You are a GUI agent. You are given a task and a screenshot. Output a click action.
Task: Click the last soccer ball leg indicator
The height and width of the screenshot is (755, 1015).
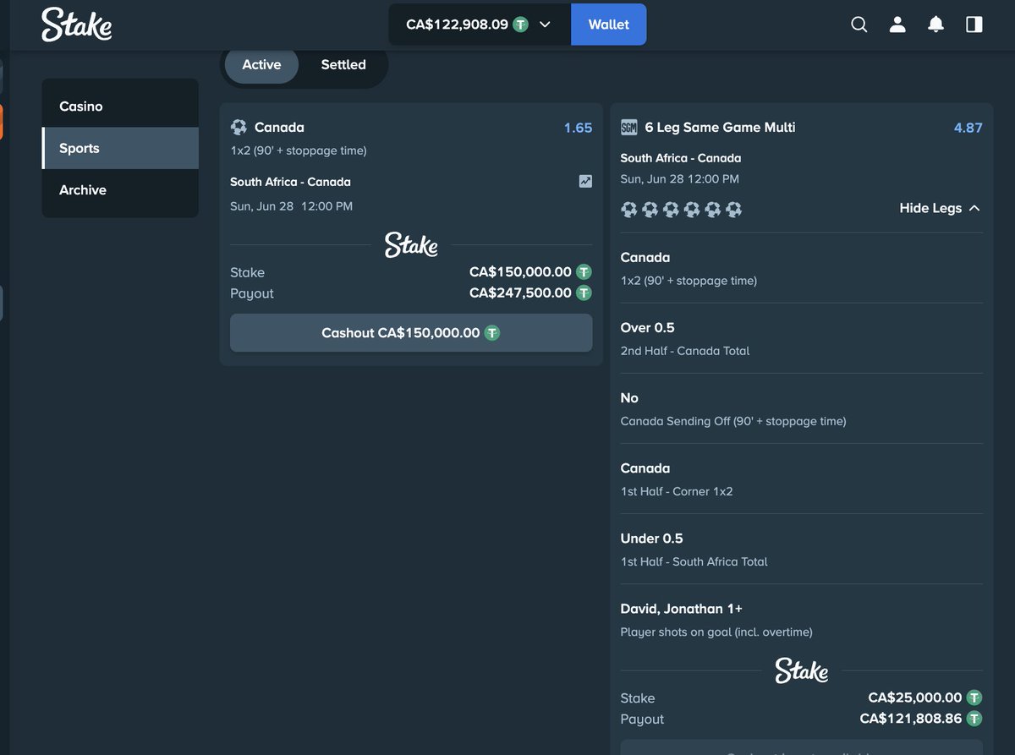[x=733, y=209]
